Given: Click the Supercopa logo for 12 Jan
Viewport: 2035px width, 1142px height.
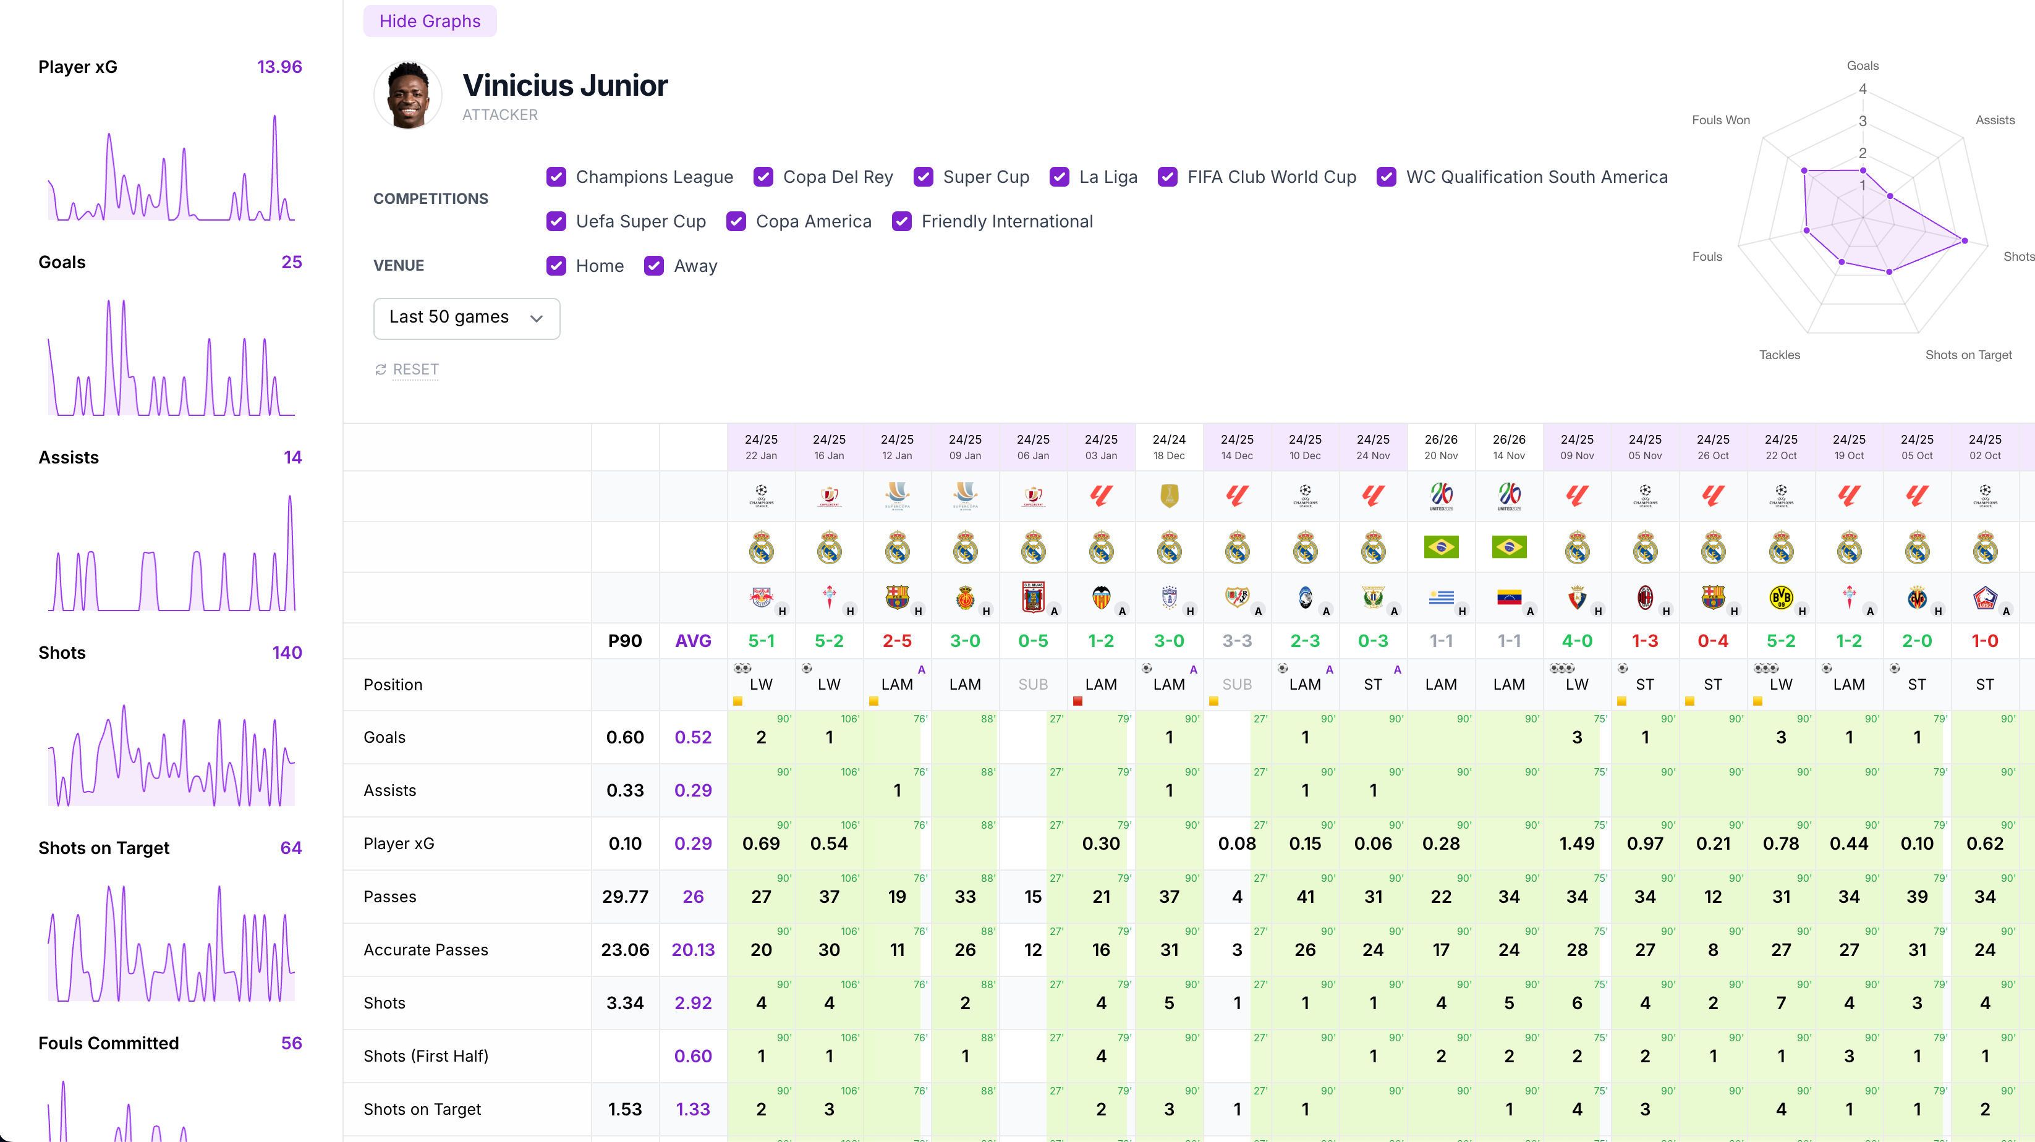Looking at the screenshot, I should coord(898,496).
